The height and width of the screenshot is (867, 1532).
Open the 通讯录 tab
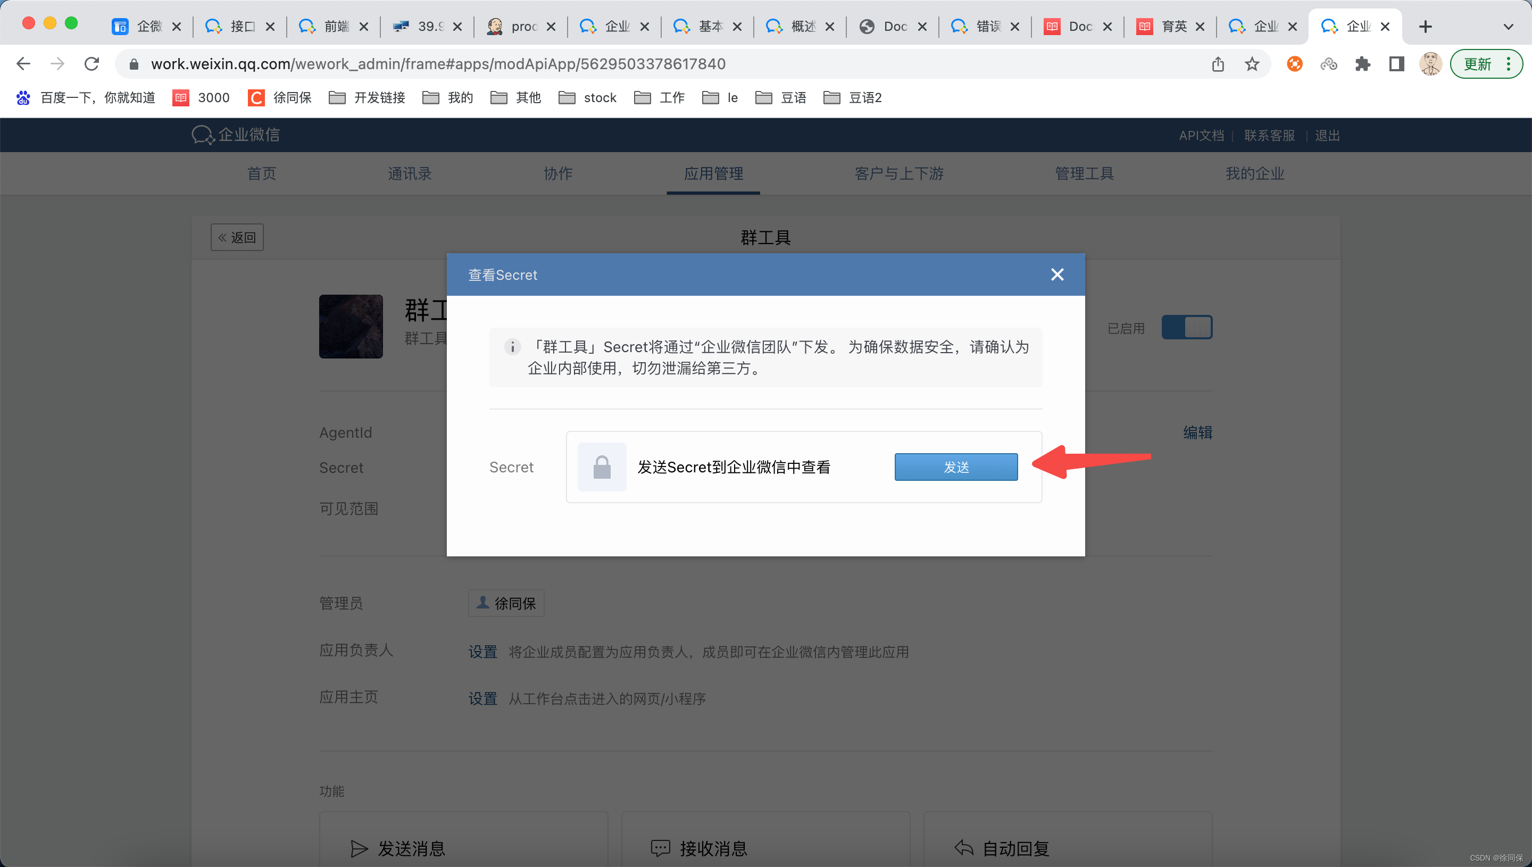410,173
